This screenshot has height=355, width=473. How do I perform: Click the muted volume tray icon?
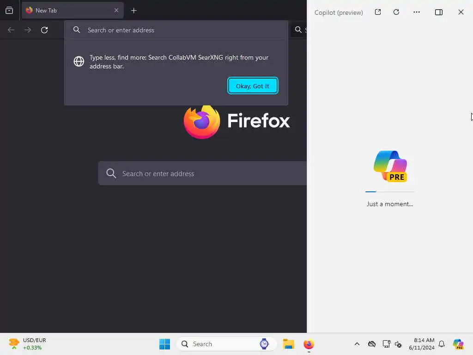398,344
